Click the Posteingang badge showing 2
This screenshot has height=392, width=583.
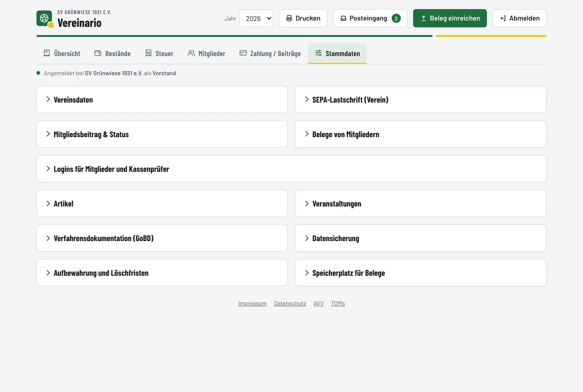(x=396, y=18)
